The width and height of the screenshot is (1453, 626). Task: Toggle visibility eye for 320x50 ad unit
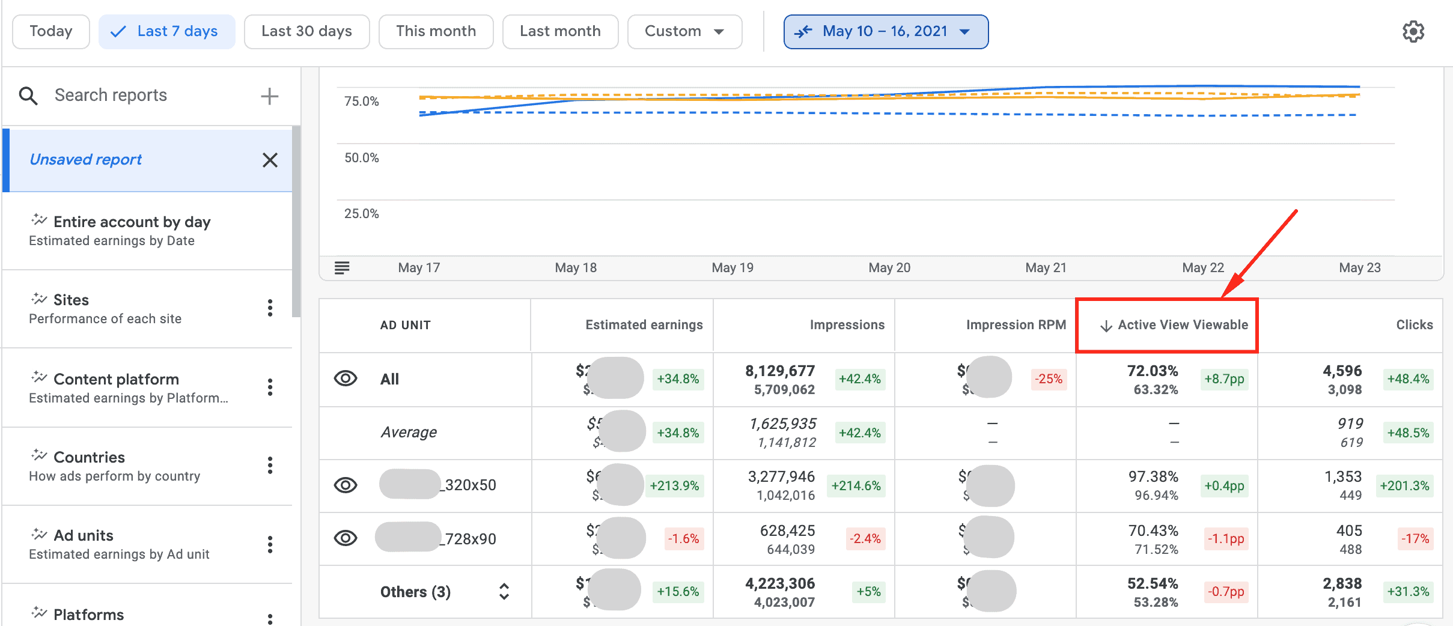coord(346,485)
